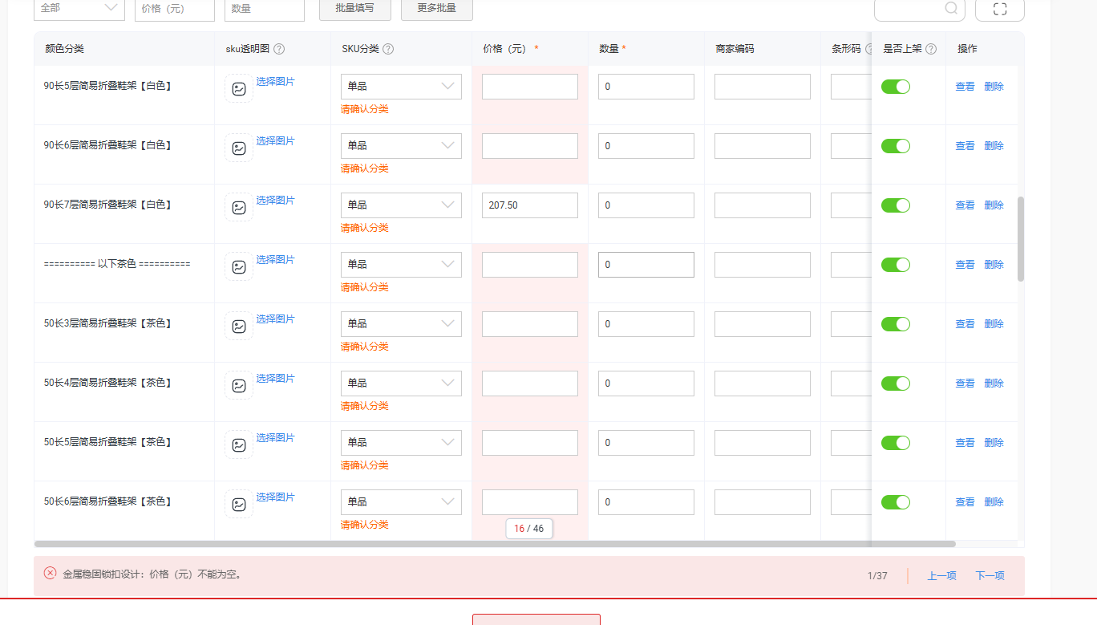Click image icon for 90长5层 白色 row

click(x=239, y=88)
